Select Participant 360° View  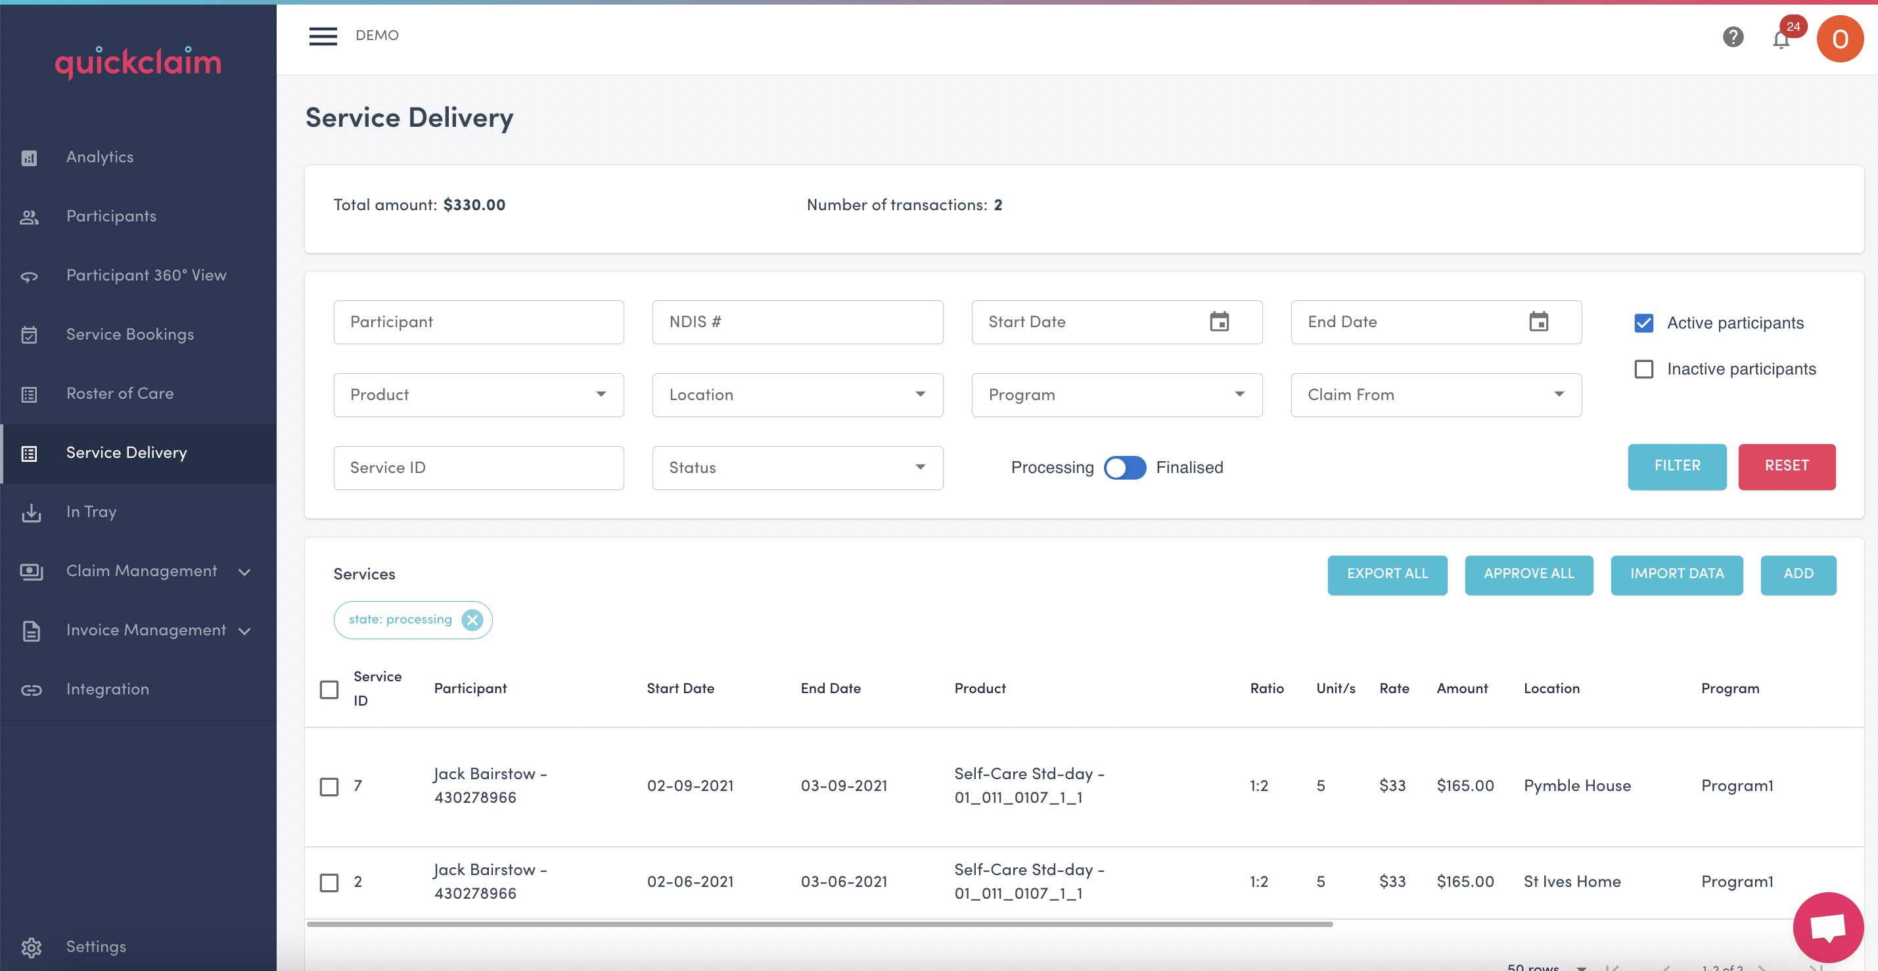[x=146, y=275]
